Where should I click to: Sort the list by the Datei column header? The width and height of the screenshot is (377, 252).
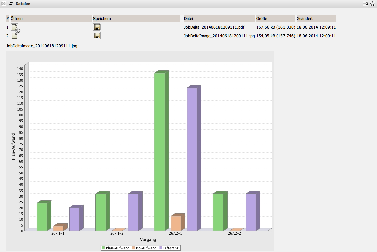pyautogui.click(x=219, y=19)
